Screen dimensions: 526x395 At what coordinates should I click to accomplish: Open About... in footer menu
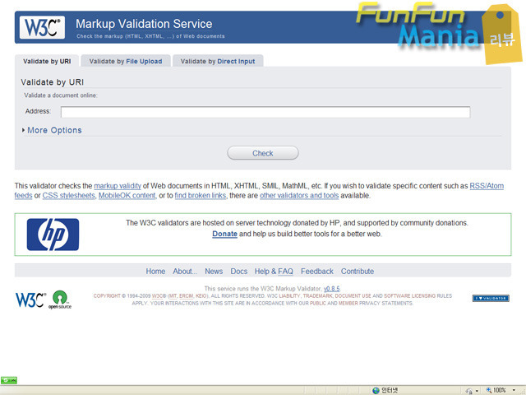pyautogui.click(x=185, y=271)
